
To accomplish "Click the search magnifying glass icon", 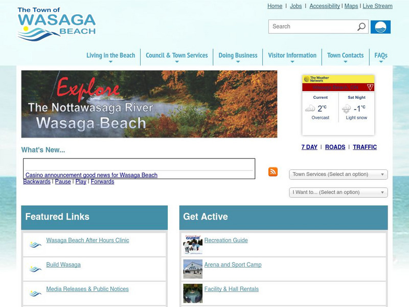I will click(361, 27).
